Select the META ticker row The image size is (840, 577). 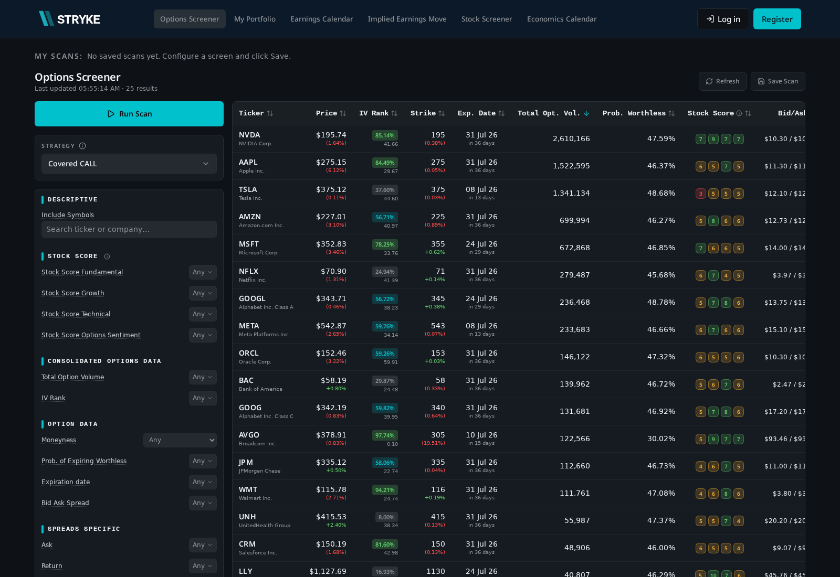click(519, 330)
